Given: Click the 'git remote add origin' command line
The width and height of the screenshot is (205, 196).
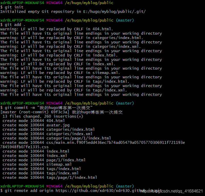Looking at the screenshot, I should (81, 191).
